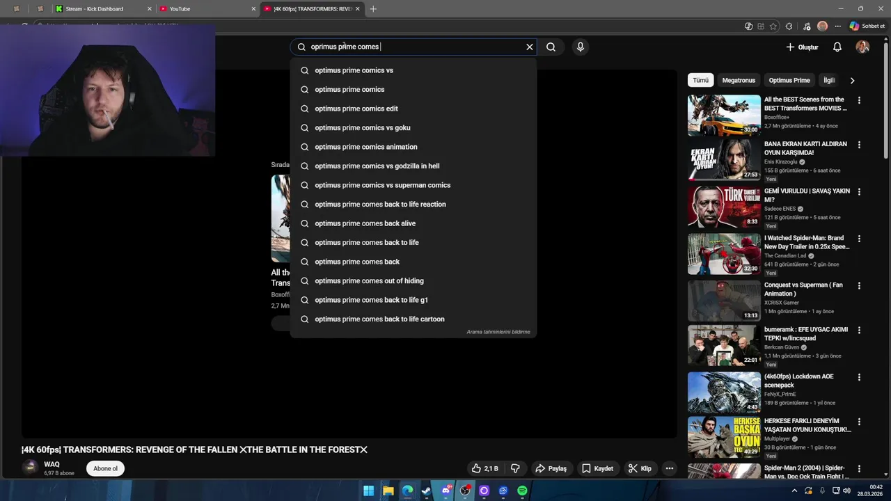Start voice search with microphone icon
The image size is (891, 501).
[581, 47]
